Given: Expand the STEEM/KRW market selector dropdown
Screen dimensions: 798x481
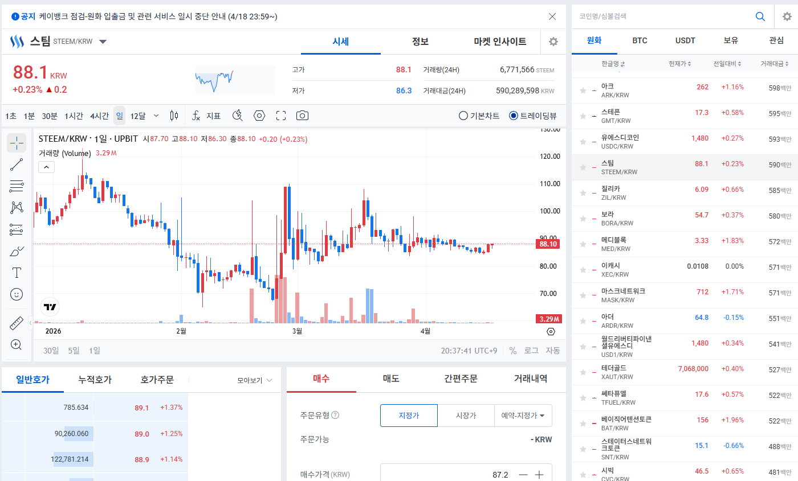Looking at the screenshot, I should pyautogui.click(x=103, y=42).
